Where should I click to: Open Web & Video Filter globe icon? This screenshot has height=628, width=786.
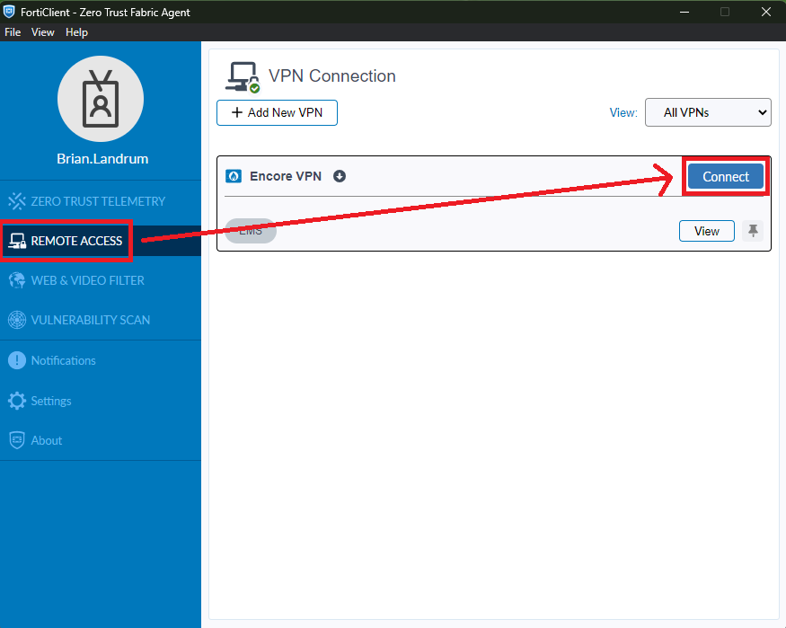click(x=17, y=280)
